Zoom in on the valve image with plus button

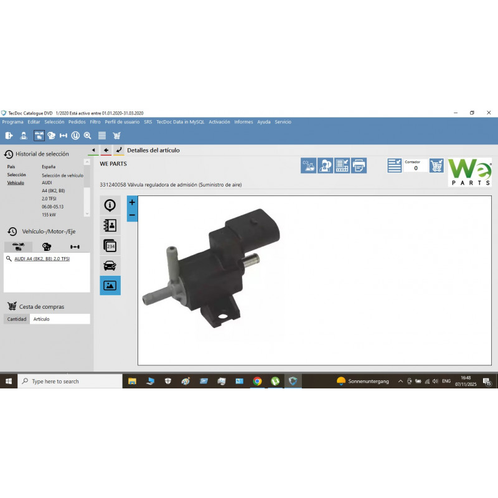coord(131,202)
